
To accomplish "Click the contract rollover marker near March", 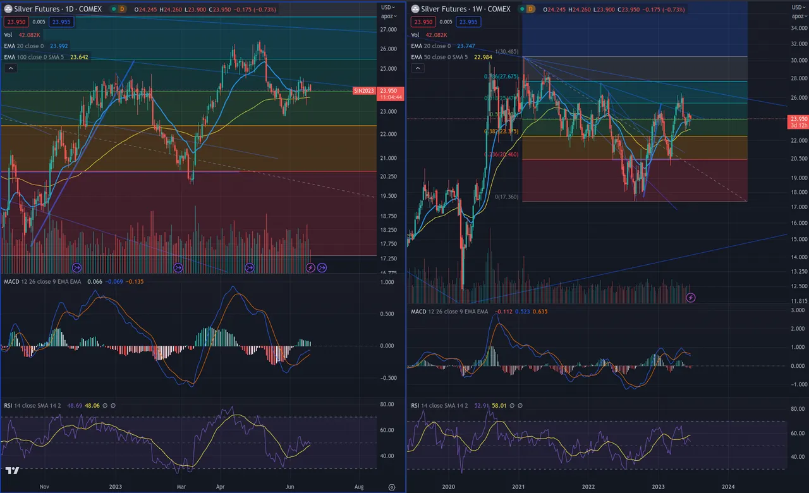I will (x=178, y=268).
